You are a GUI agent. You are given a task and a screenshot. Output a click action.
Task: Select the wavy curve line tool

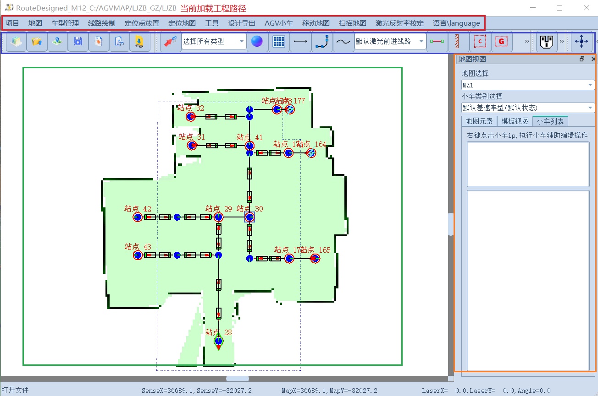pyautogui.click(x=343, y=42)
